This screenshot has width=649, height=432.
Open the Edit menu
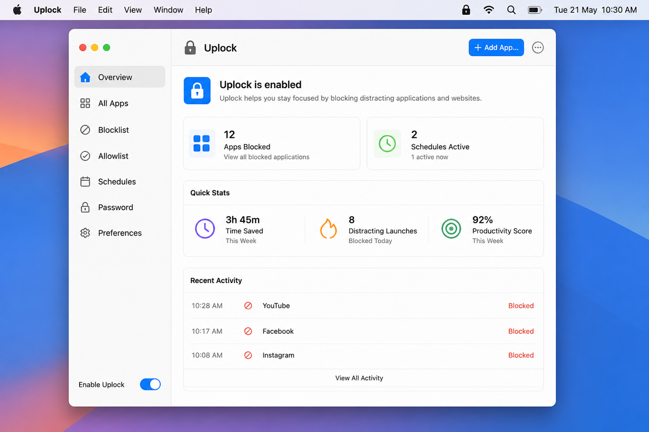[105, 10]
